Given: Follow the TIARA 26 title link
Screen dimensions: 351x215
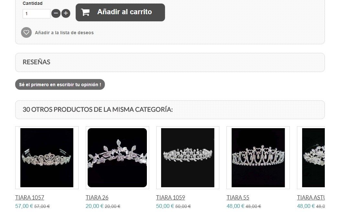Looking at the screenshot, I should click(97, 198).
